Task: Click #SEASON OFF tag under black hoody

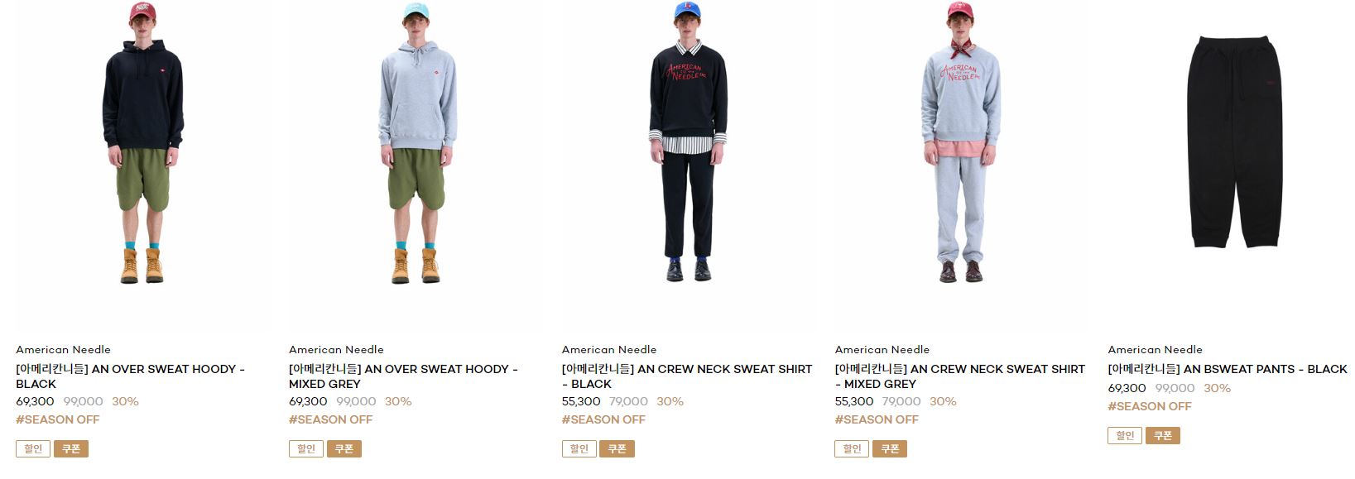Action: (x=57, y=419)
